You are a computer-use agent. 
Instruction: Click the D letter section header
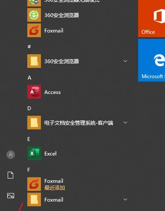click(x=29, y=108)
